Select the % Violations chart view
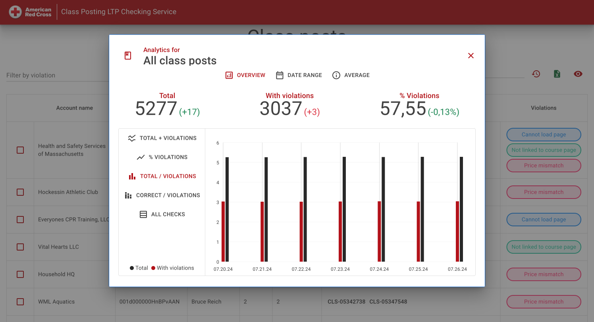 [x=162, y=157]
